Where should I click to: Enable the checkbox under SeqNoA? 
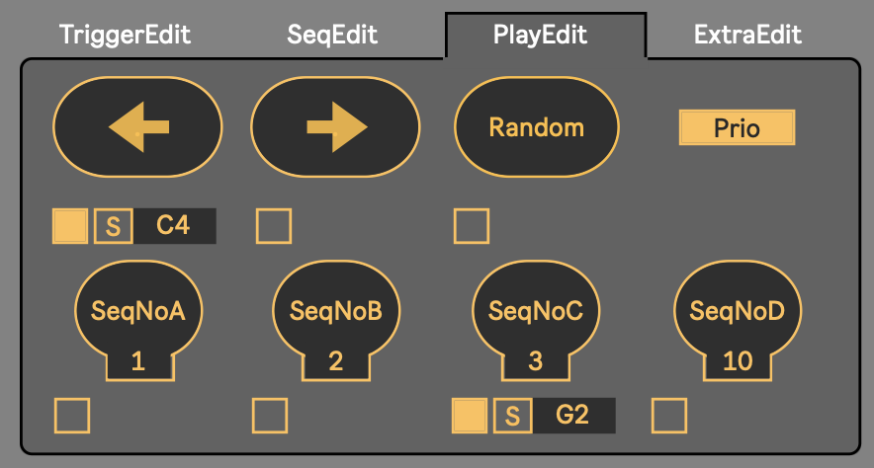click(72, 416)
